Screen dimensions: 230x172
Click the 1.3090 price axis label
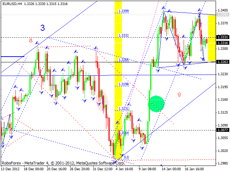[223, 125]
